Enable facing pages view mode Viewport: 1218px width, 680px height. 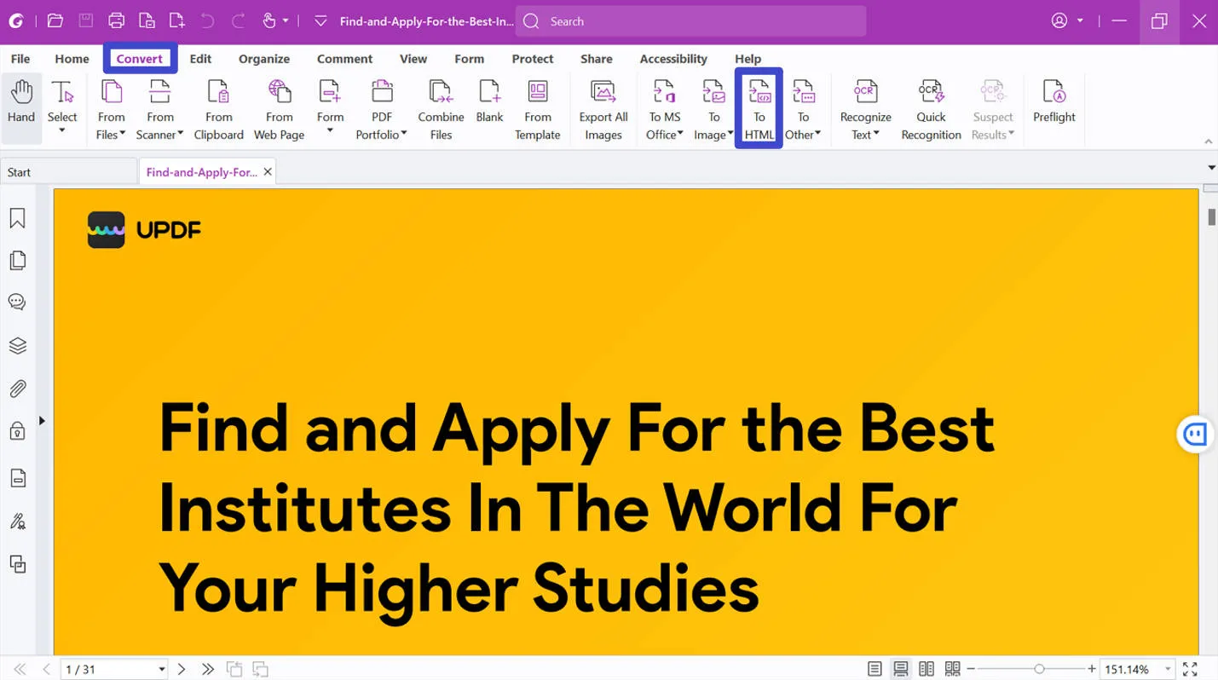[926, 669]
